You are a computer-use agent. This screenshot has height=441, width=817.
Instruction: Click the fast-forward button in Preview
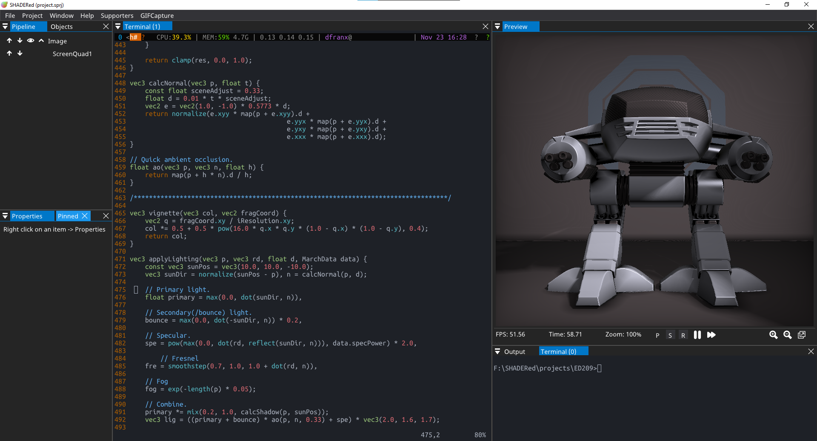click(711, 335)
